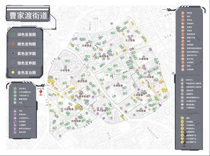Click the 超市 shopping cart legend icon
Screen dimensions: 210x156
click(183, 16)
